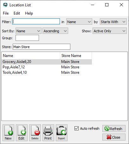Open the filter field Name dropdown
The width and height of the screenshot is (129, 144).
[x=79, y=22]
